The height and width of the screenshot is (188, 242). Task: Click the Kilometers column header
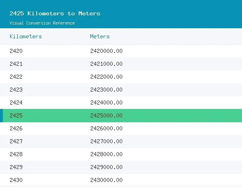(26, 36)
